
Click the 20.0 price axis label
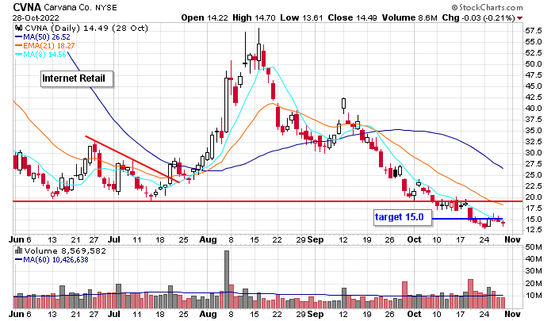pyautogui.click(x=534, y=197)
